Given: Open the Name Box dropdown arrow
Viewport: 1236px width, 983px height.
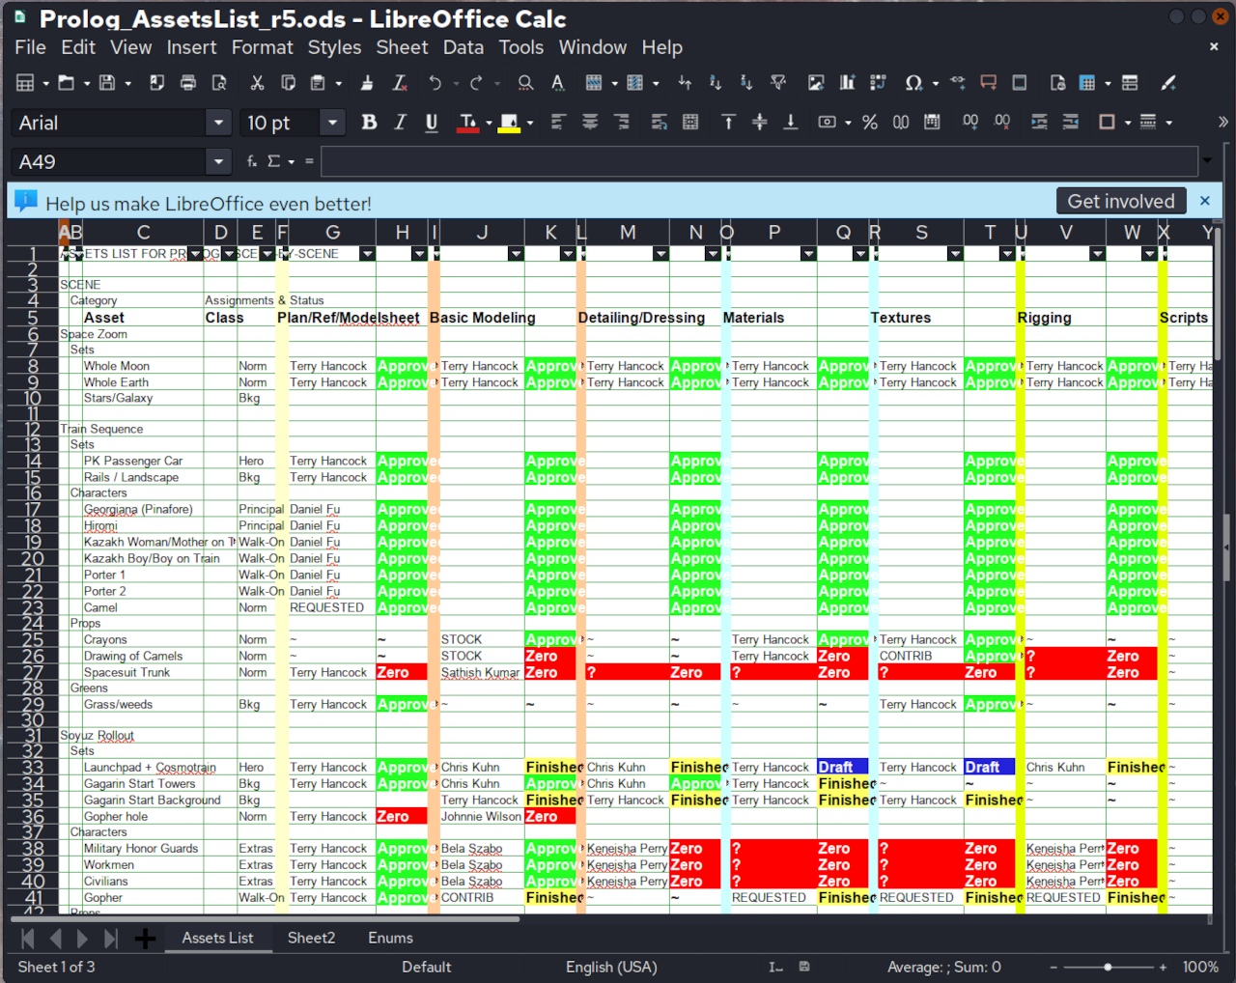Looking at the screenshot, I should click(219, 162).
